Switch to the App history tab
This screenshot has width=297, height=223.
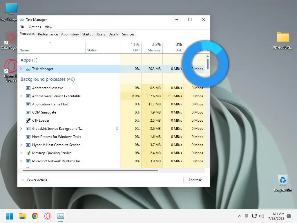tap(70, 34)
